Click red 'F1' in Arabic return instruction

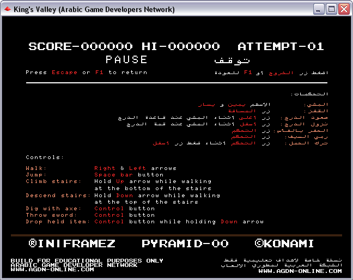click(x=248, y=72)
